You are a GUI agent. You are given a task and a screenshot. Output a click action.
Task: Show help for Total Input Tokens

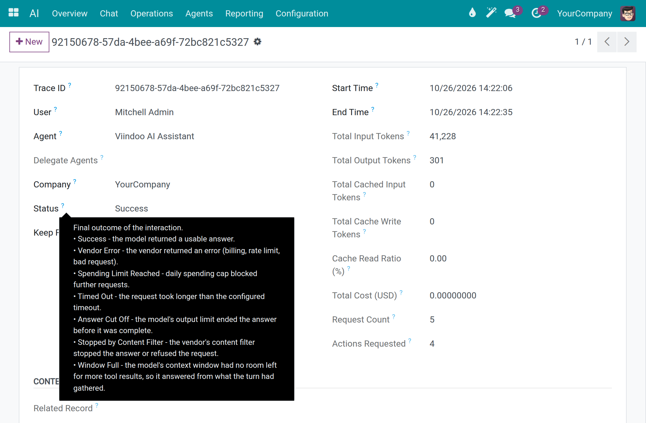click(408, 133)
